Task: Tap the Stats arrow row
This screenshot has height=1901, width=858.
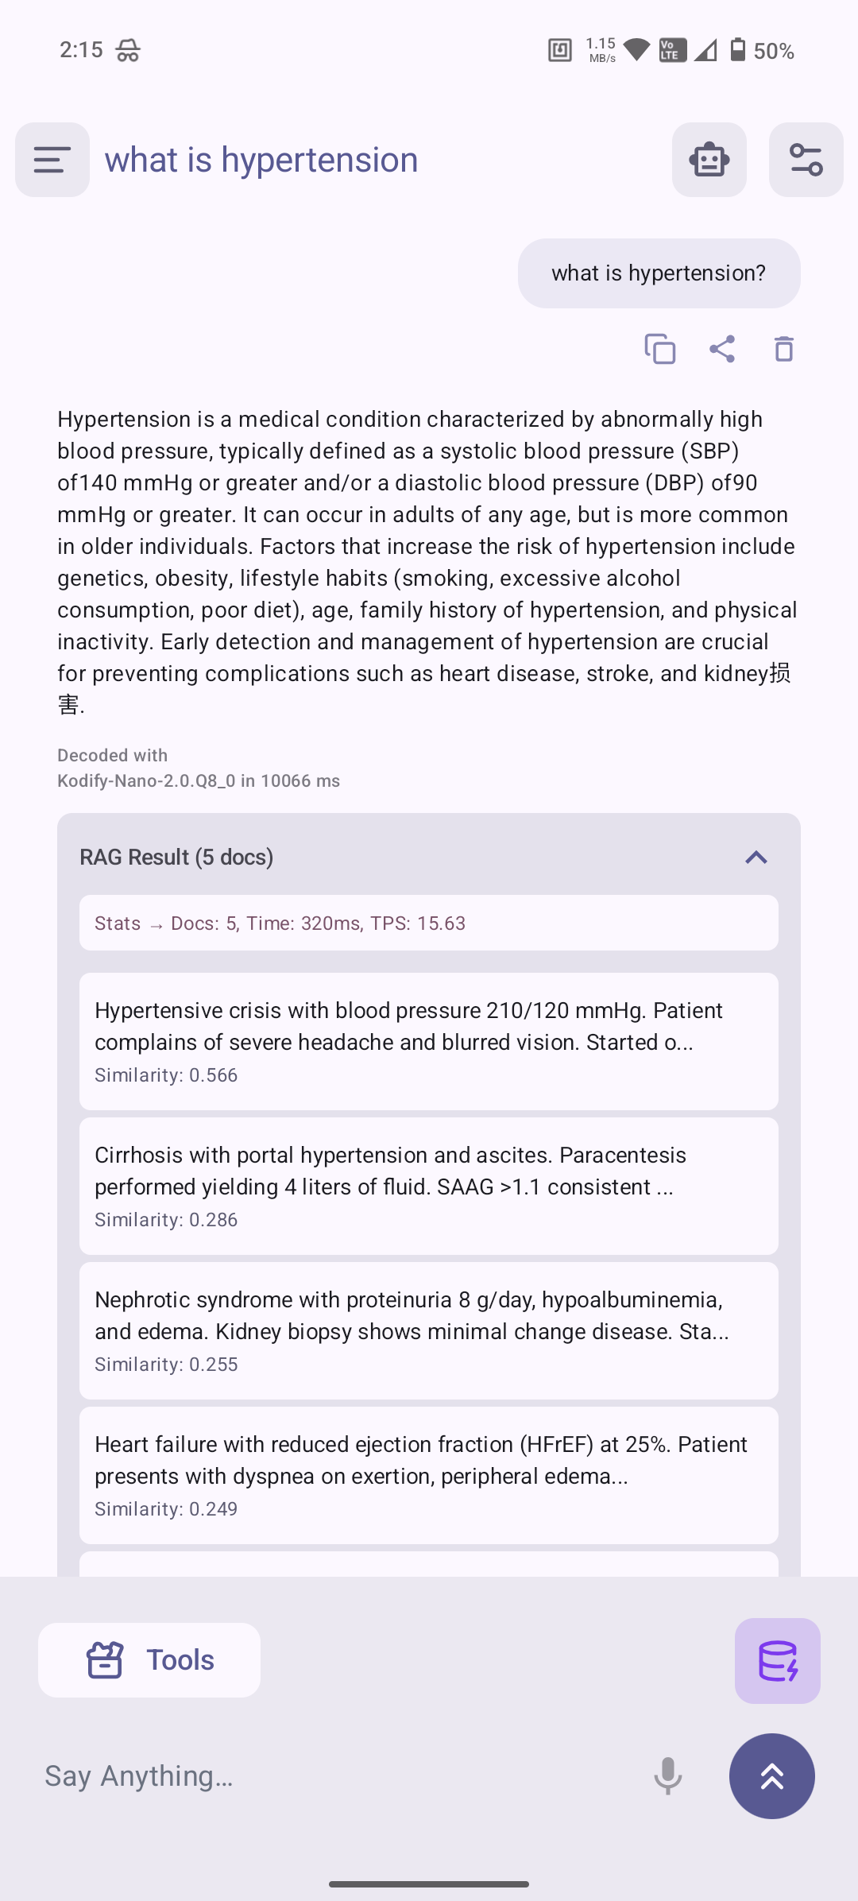Action: click(x=428, y=923)
